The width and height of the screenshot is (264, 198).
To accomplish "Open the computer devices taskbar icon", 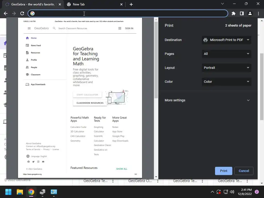I will coord(43,192).
